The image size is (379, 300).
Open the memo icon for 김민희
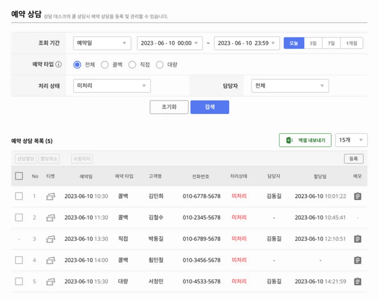pyautogui.click(x=357, y=196)
